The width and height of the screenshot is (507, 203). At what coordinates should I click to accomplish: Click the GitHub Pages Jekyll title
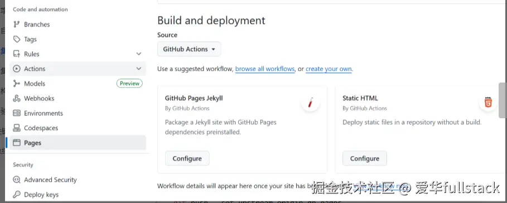[x=194, y=98]
